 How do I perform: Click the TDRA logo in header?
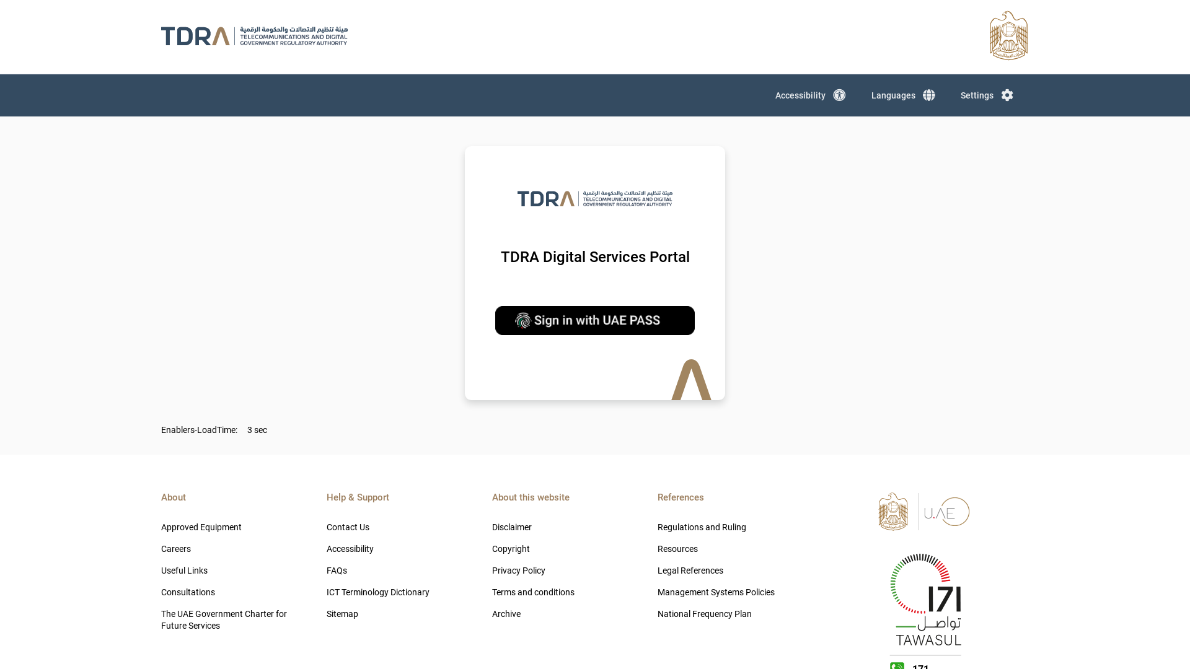254,36
